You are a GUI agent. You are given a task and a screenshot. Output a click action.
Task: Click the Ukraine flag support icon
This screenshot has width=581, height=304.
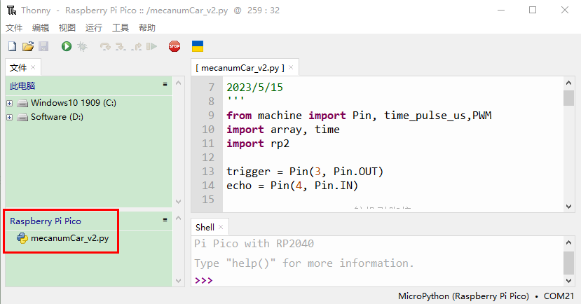point(198,46)
